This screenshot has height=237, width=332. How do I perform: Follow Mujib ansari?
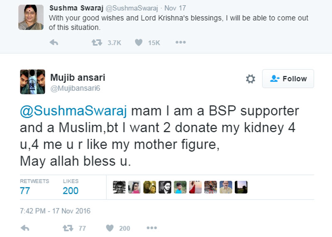[288, 79]
